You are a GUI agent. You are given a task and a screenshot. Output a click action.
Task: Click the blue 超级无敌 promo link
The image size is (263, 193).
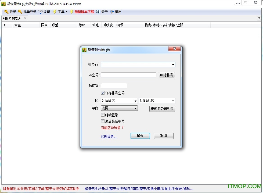pyautogui.click(x=139, y=189)
